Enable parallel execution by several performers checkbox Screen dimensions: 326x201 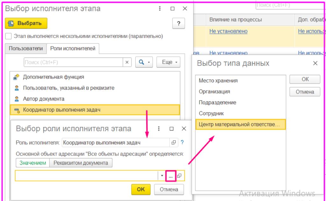[9, 36]
